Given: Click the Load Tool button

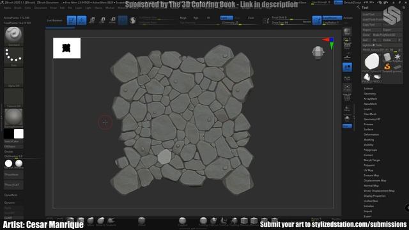Looking at the screenshot, I should pos(372,14).
